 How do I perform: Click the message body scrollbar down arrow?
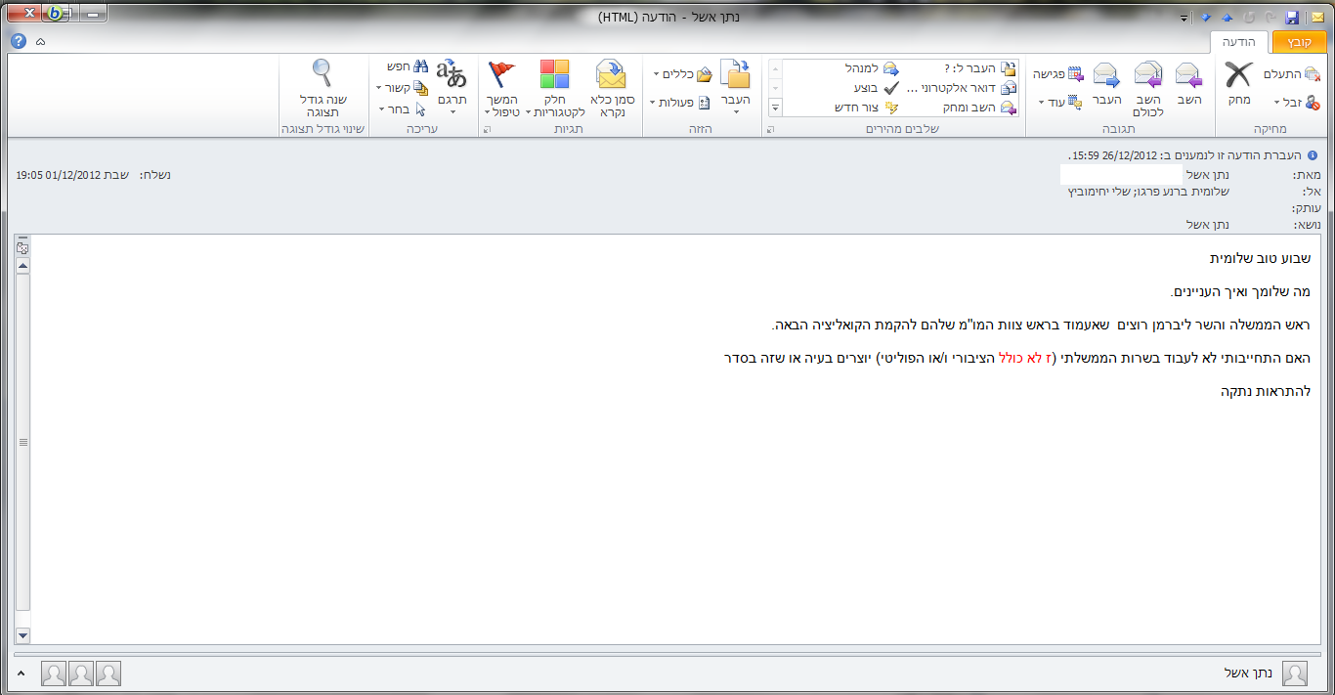tap(23, 635)
